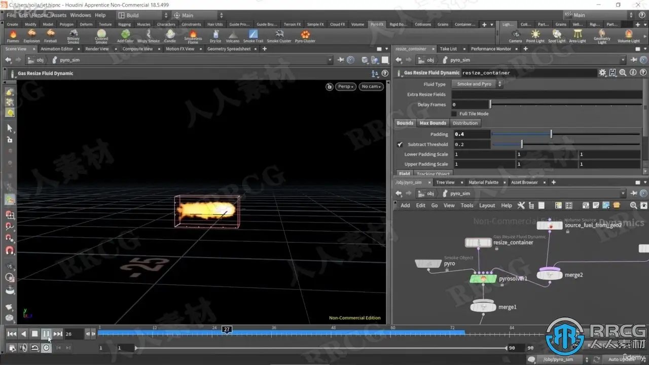
Task: Click the Geometry Spreadsheet tab
Action: (229, 49)
